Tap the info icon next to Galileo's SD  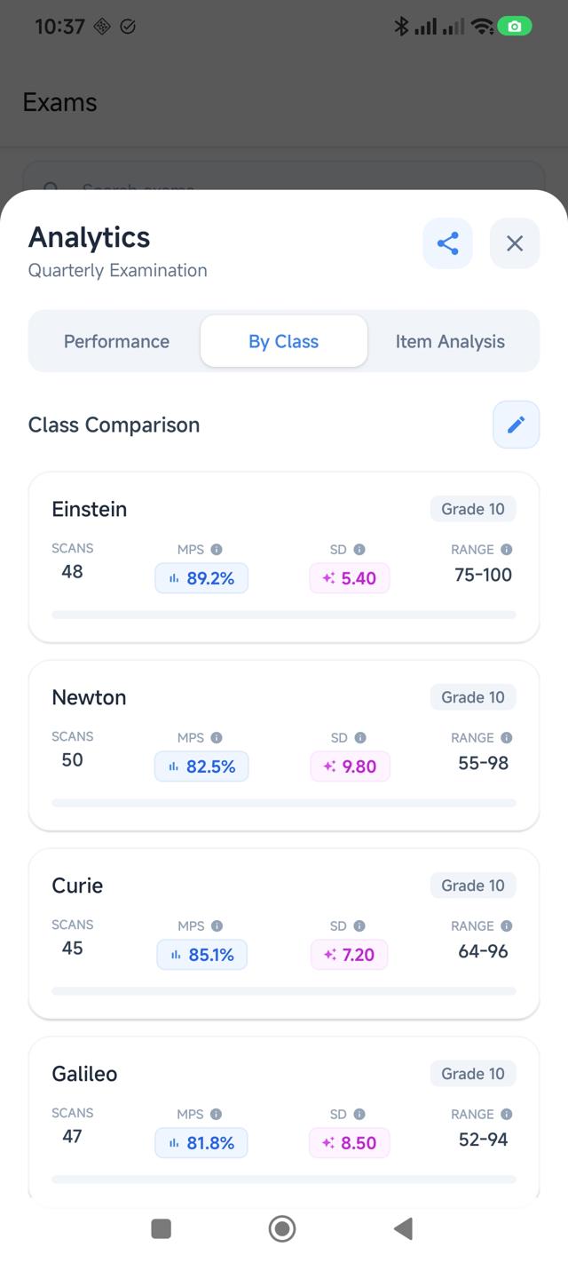(359, 1114)
